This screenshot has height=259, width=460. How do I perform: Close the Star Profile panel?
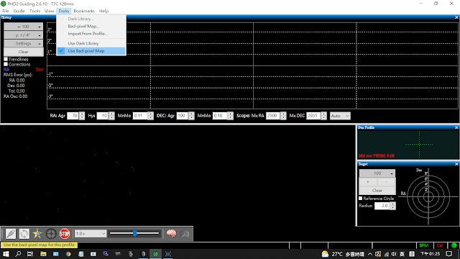point(456,127)
